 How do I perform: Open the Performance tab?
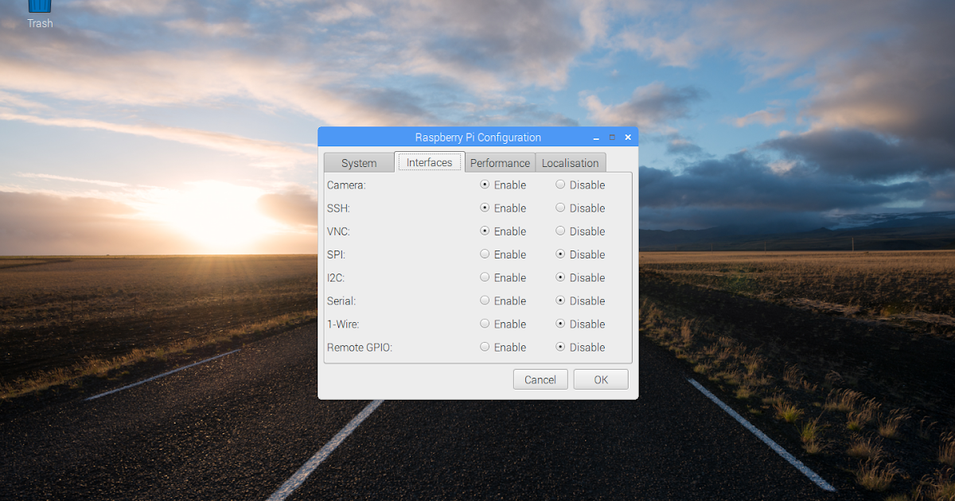500,162
